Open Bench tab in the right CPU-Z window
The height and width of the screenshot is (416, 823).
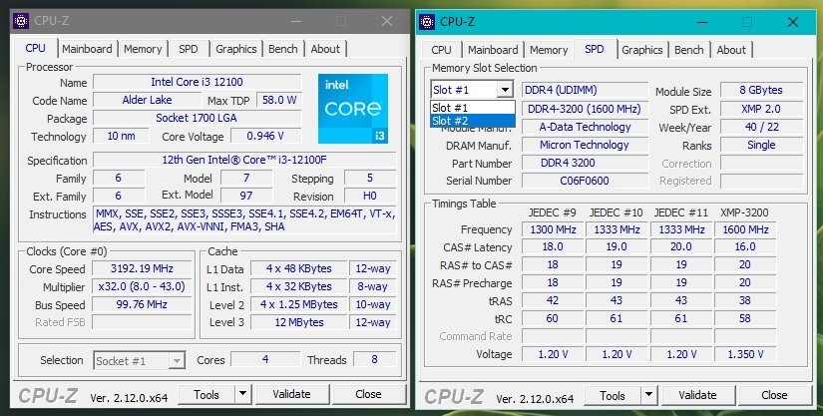pyautogui.click(x=688, y=50)
